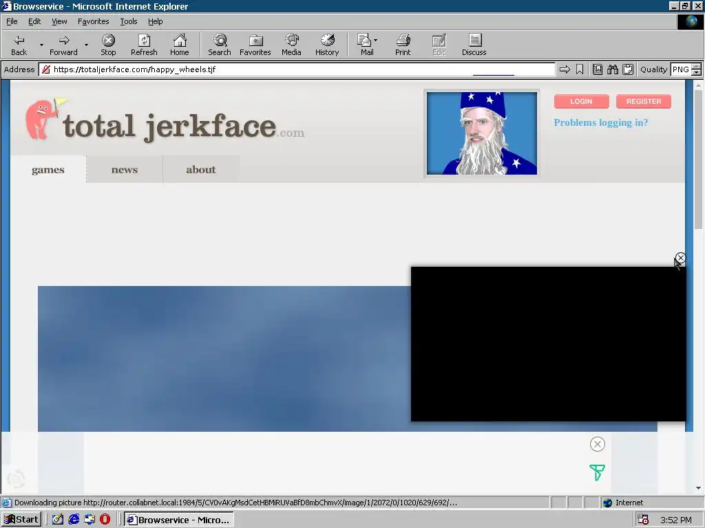This screenshot has height=528, width=705.
Task: Click the third quick launch icon beside Opera
Action: pyautogui.click(x=90, y=520)
